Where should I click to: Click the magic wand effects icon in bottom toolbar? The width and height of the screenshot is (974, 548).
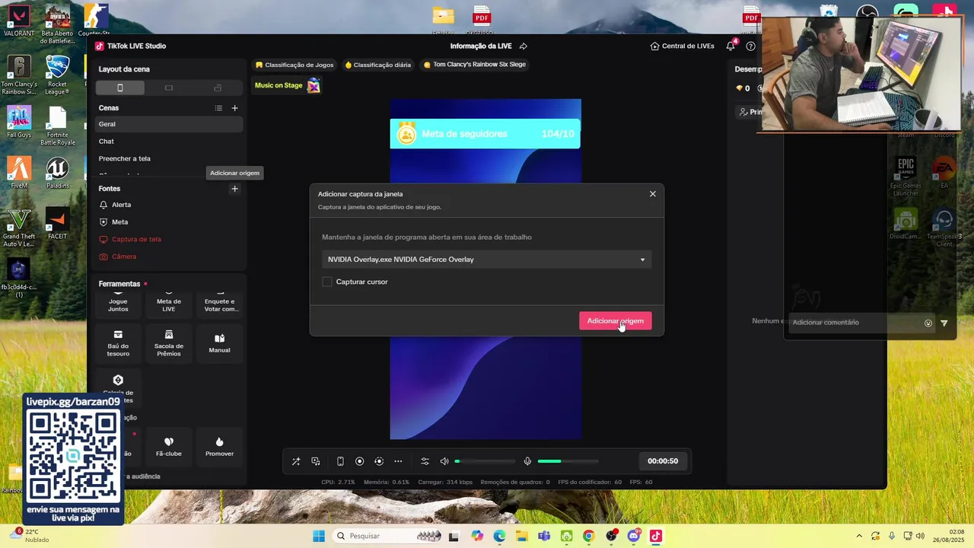[296, 461]
